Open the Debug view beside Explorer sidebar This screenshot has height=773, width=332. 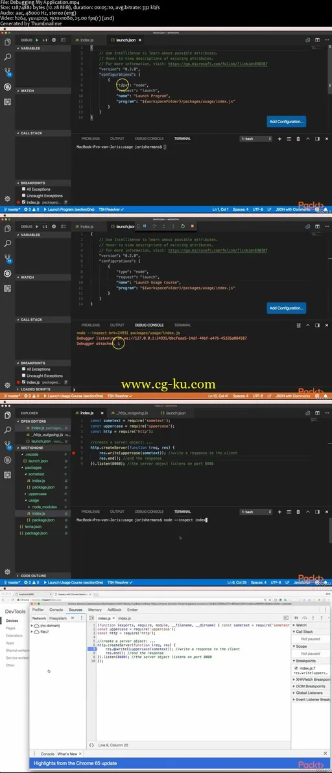pos(7,460)
